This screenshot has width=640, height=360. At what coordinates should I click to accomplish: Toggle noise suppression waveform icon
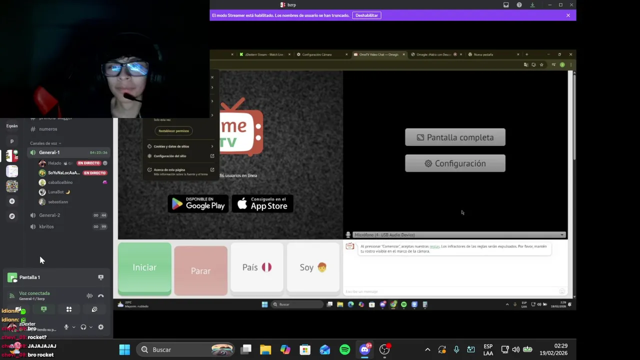click(x=89, y=296)
